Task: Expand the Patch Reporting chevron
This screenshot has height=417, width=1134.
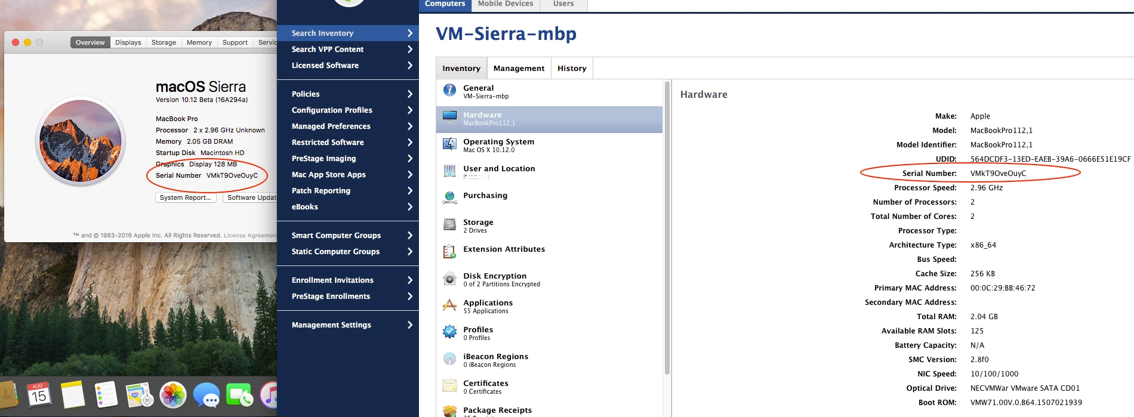Action: (409, 191)
